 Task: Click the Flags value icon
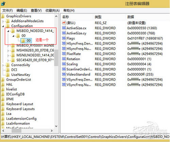tap(64, 38)
